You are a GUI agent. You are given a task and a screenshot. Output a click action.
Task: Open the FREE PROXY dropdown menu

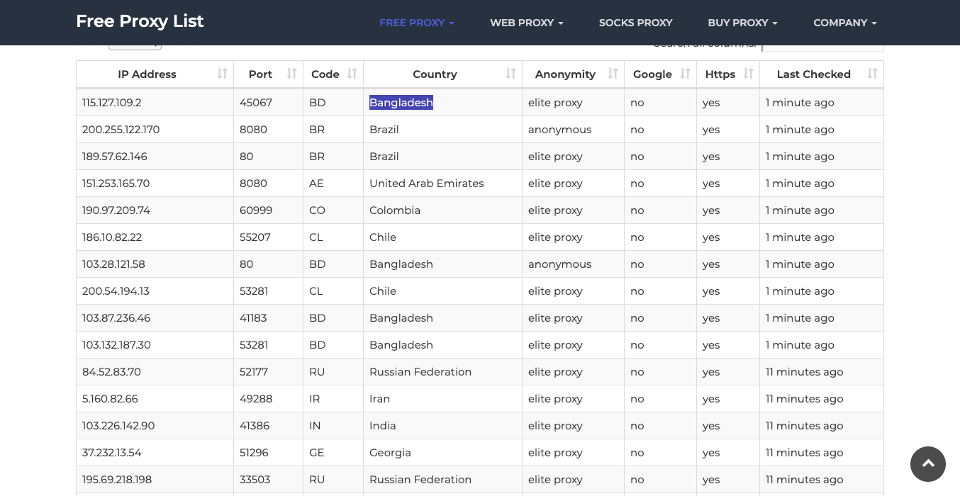[x=417, y=23]
